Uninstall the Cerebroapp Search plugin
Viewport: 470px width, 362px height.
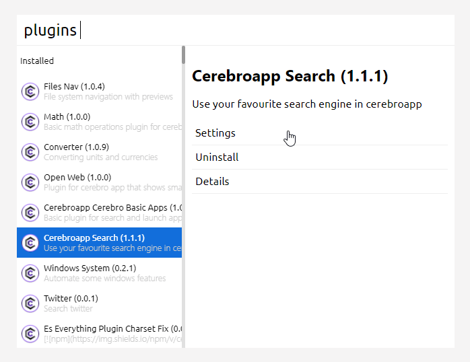[320, 157]
